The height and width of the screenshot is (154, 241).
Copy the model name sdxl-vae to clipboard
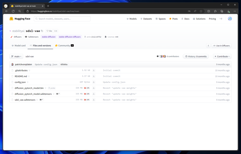pos(42,31)
